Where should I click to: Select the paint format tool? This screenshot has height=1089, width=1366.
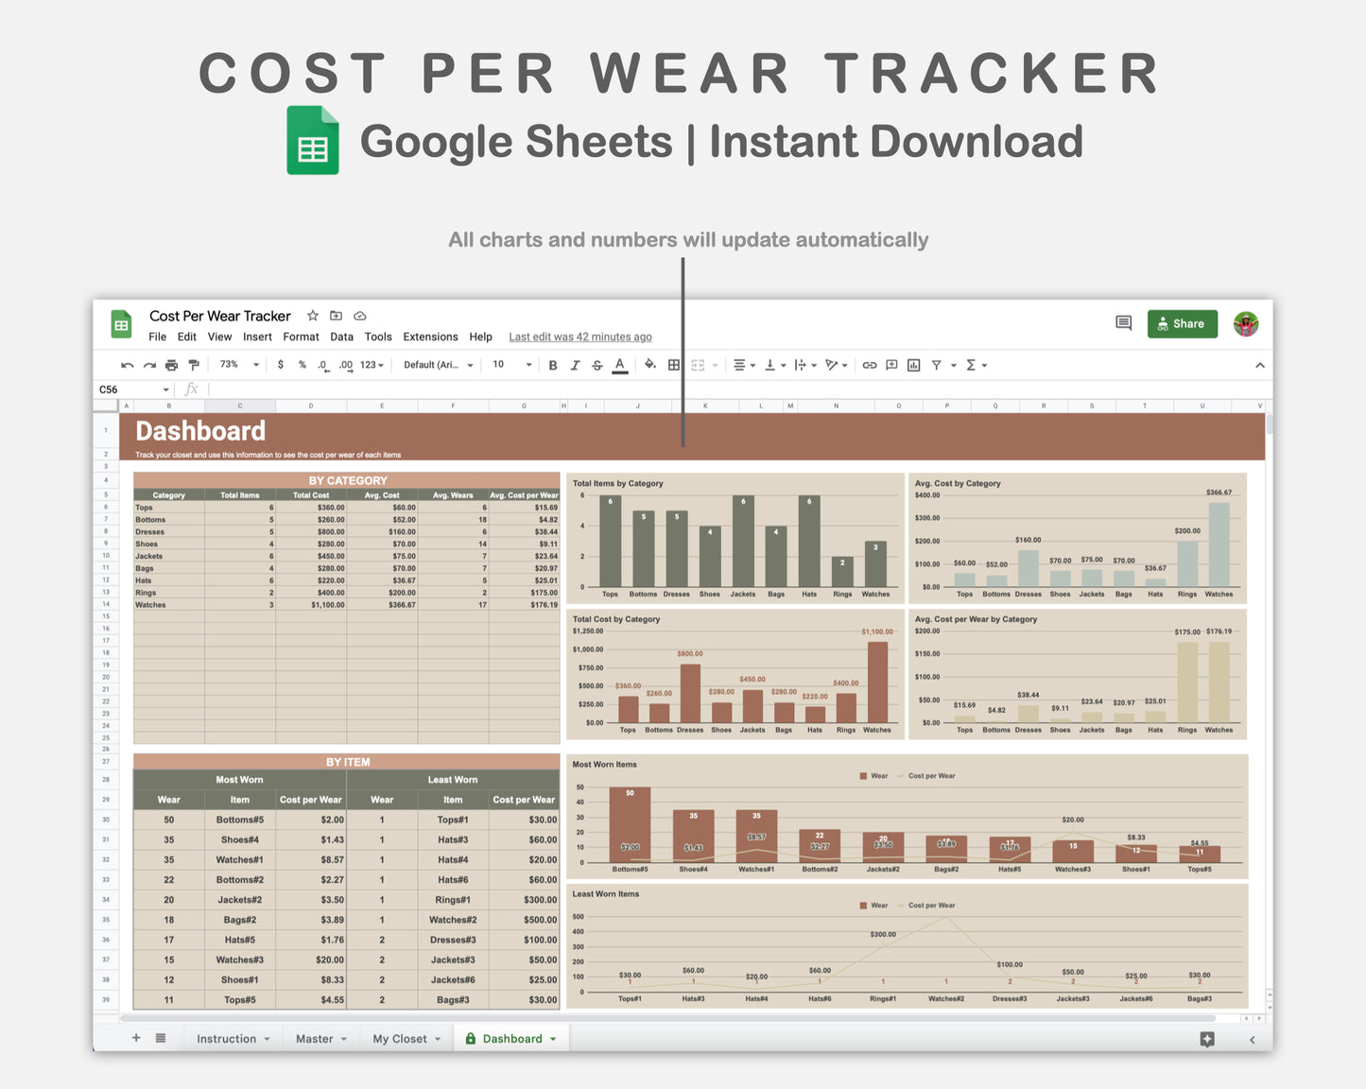click(x=194, y=364)
